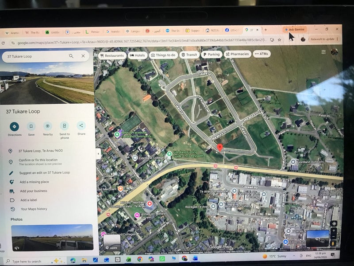This screenshot has height=266, width=354.
Task: Open Your Maps history
Action: (x=34, y=209)
